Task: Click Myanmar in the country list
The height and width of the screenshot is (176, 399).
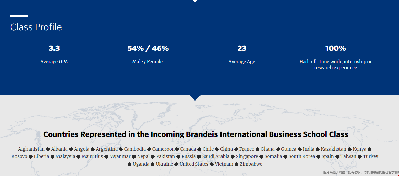Action: pos(120,156)
